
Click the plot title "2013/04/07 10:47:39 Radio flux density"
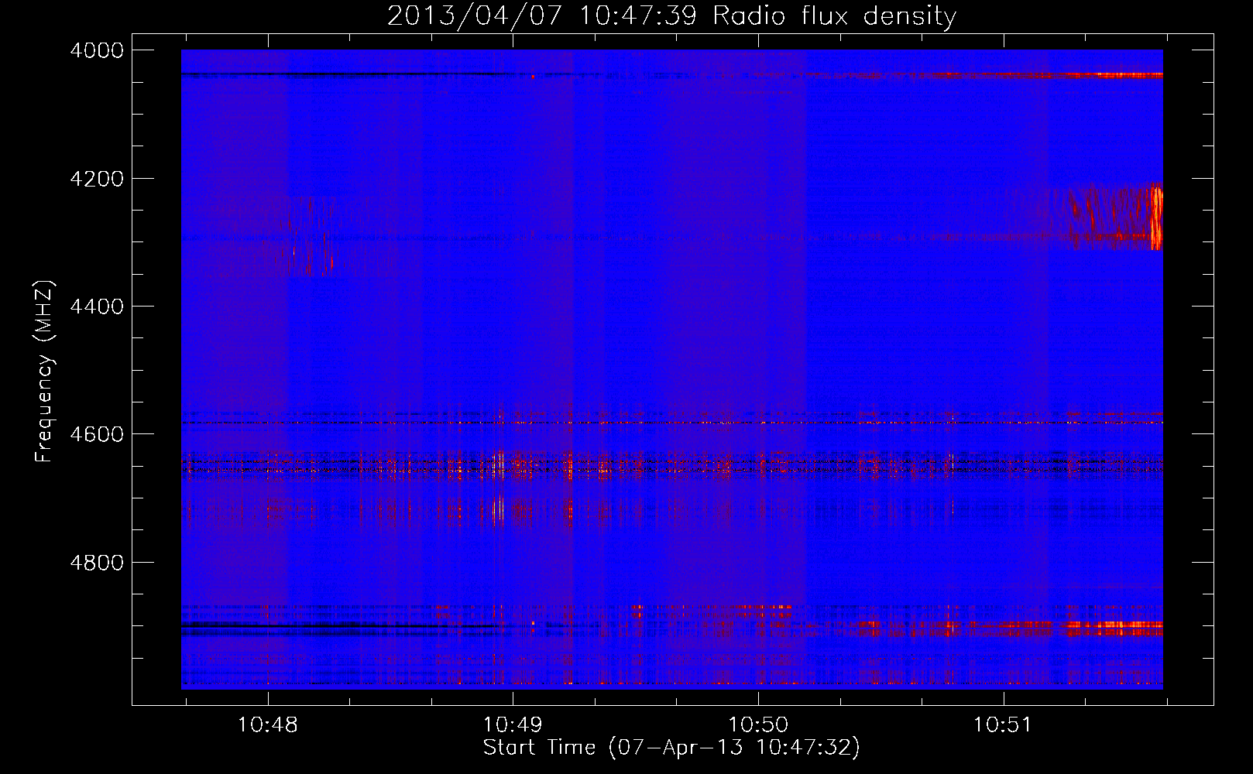(x=671, y=15)
